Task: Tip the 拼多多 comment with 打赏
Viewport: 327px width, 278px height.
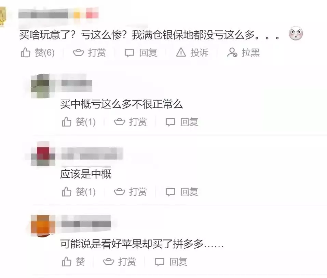Action: coord(120,262)
